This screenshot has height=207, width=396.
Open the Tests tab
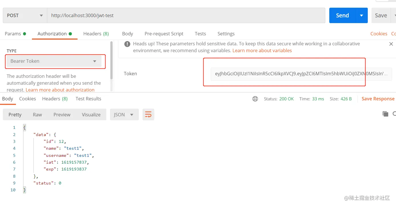[x=200, y=34]
